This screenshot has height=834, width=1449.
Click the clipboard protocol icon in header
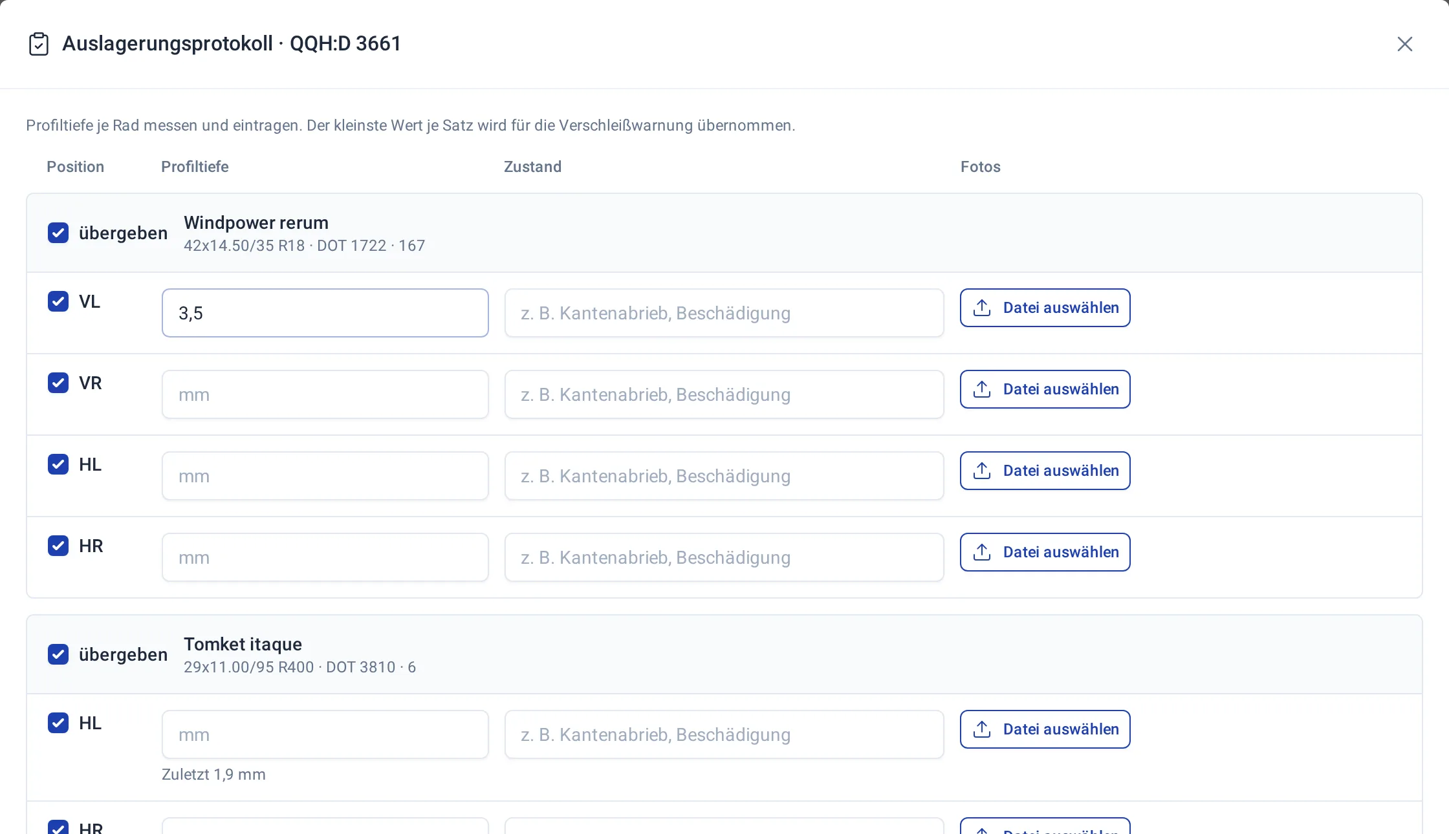tap(39, 44)
